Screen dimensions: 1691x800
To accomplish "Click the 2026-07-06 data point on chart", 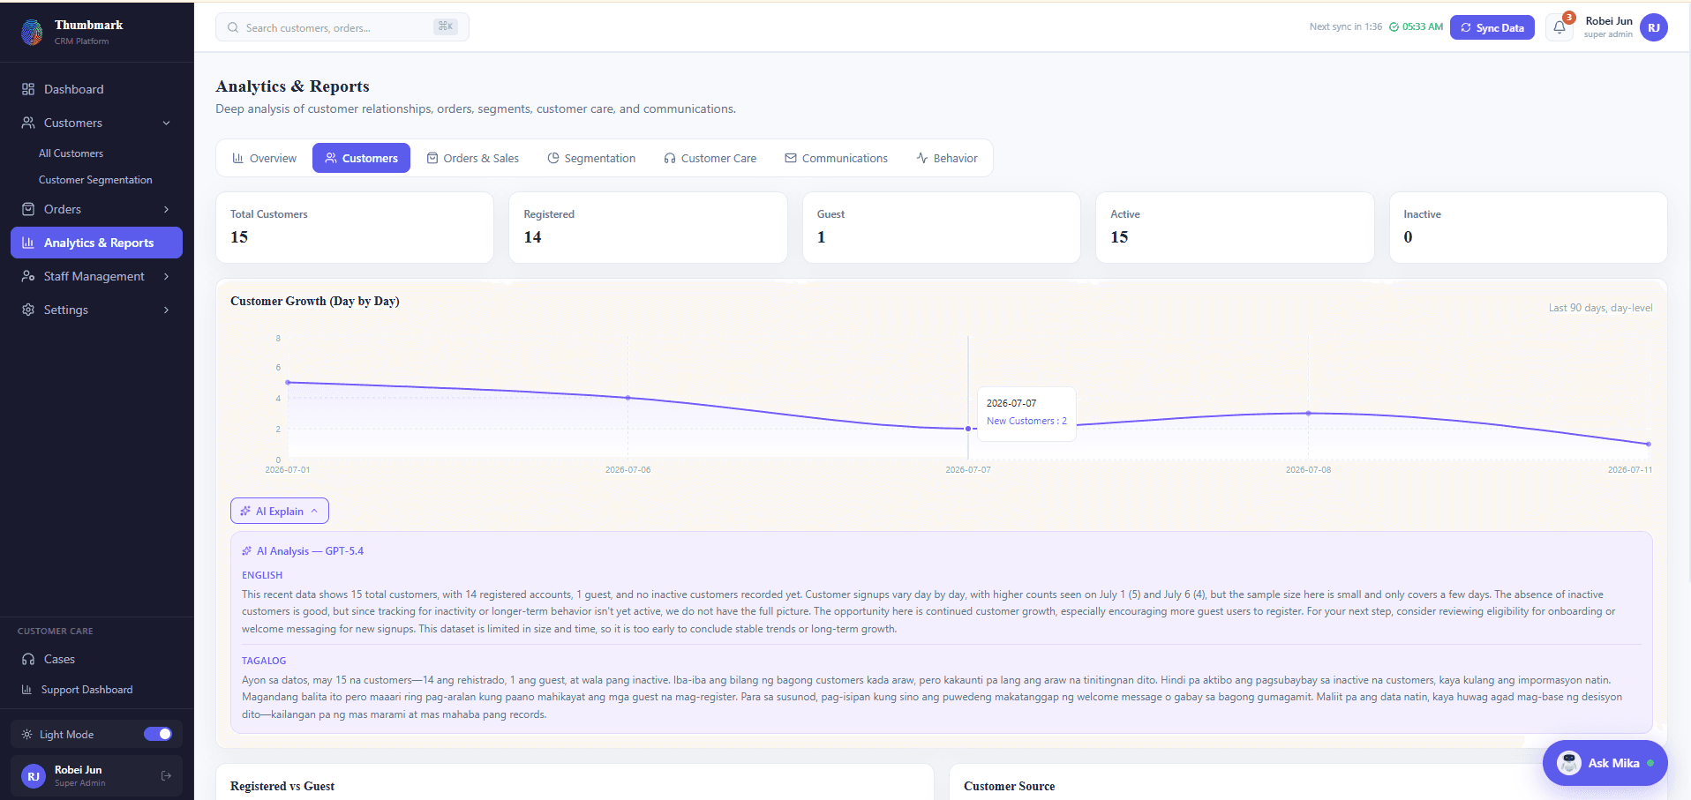I will [628, 398].
